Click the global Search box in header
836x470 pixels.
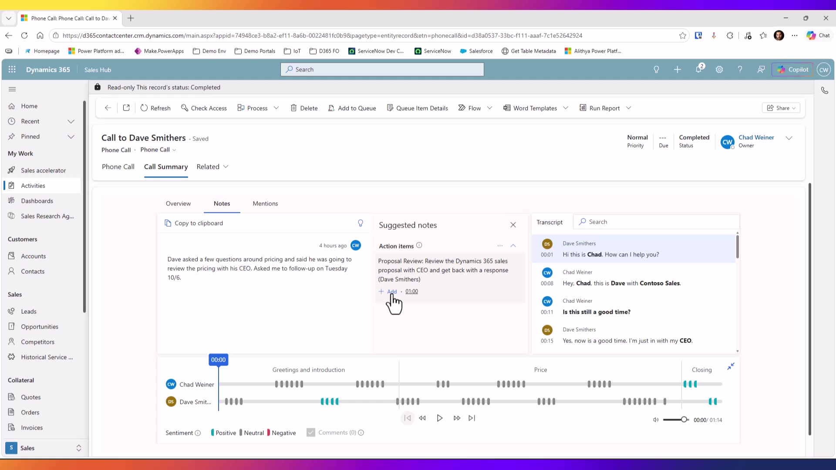[382, 70]
